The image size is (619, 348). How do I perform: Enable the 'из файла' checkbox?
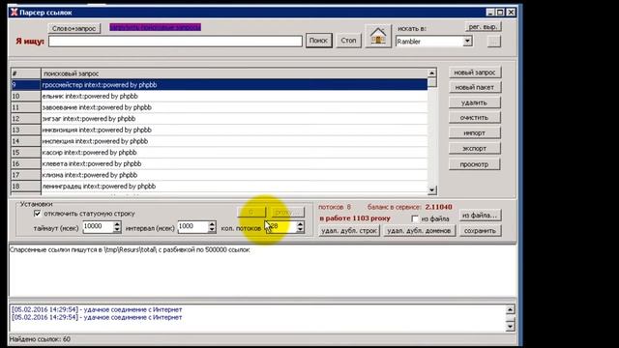pos(415,218)
